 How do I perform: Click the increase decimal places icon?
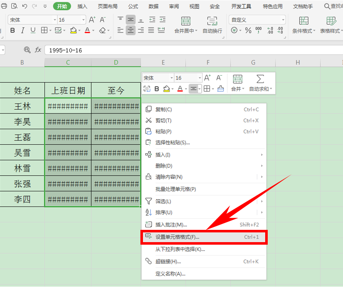click(x=269, y=30)
